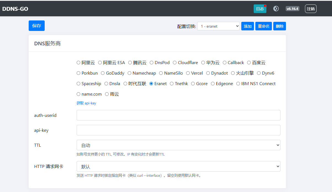Open the HTTP 请求网卡 dropdown
This screenshot has height=192, width=332.
[x=178, y=166]
